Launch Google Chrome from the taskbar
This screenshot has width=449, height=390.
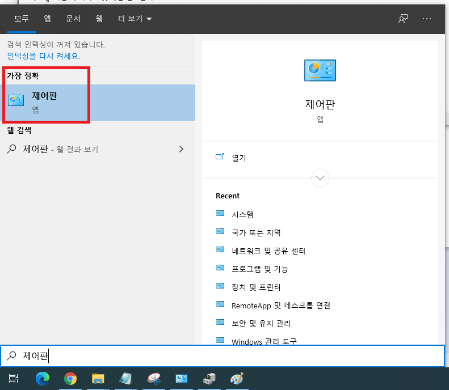(70, 379)
